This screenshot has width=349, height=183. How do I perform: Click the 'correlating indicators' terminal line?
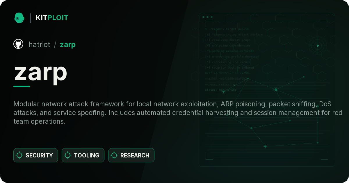click(227, 62)
